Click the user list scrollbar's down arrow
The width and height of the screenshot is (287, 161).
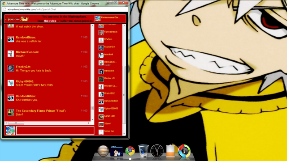click(x=124, y=134)
